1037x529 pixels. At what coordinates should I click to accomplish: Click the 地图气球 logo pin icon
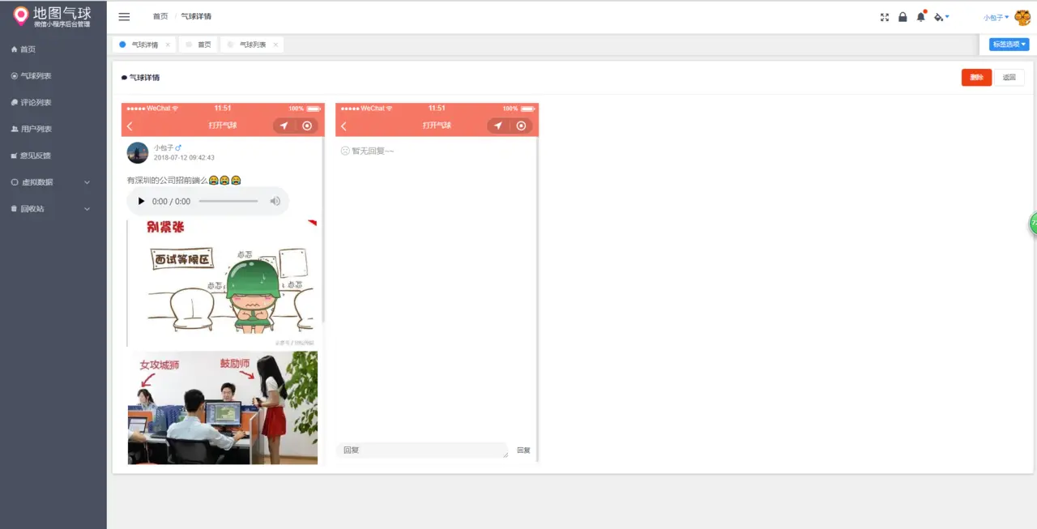(x=21, y=15)
